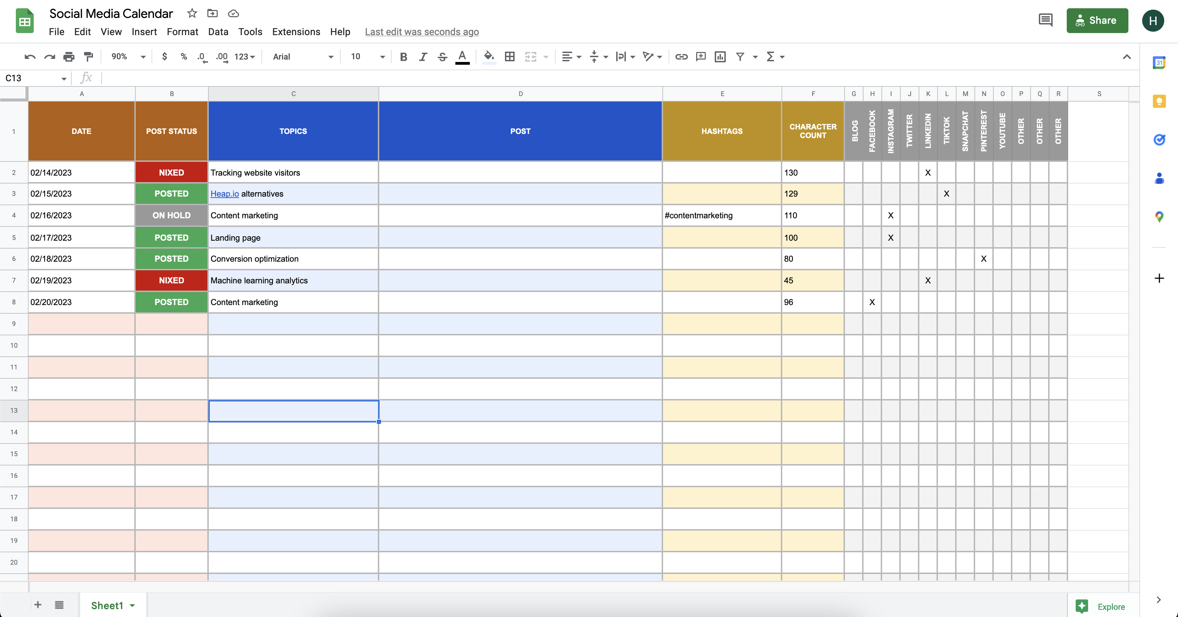Open the comment history icon
1178x617 pixels.
click(1045, 20)
